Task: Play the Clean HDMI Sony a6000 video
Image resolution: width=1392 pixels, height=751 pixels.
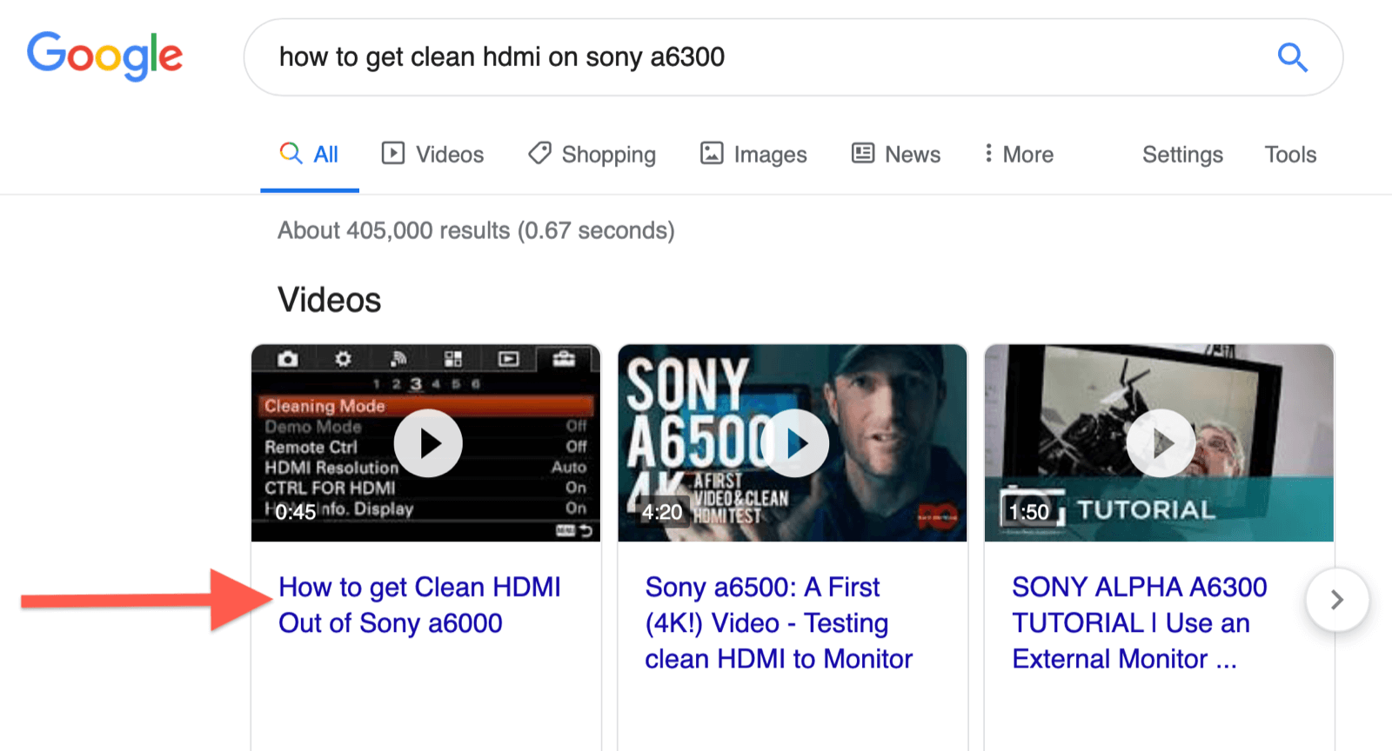Action: [x=428, y=443]
